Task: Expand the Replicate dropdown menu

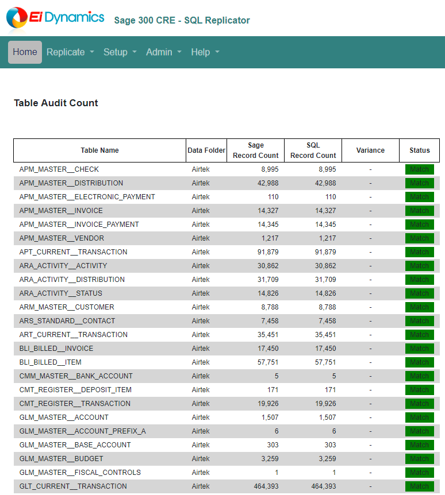Action: pyautogui.click(x=70, y=52)
